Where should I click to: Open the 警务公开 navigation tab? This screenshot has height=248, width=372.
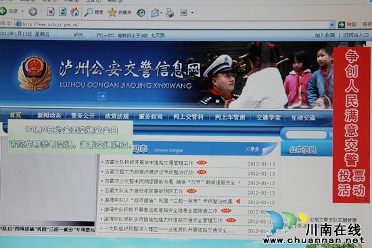tap(83, 116)
